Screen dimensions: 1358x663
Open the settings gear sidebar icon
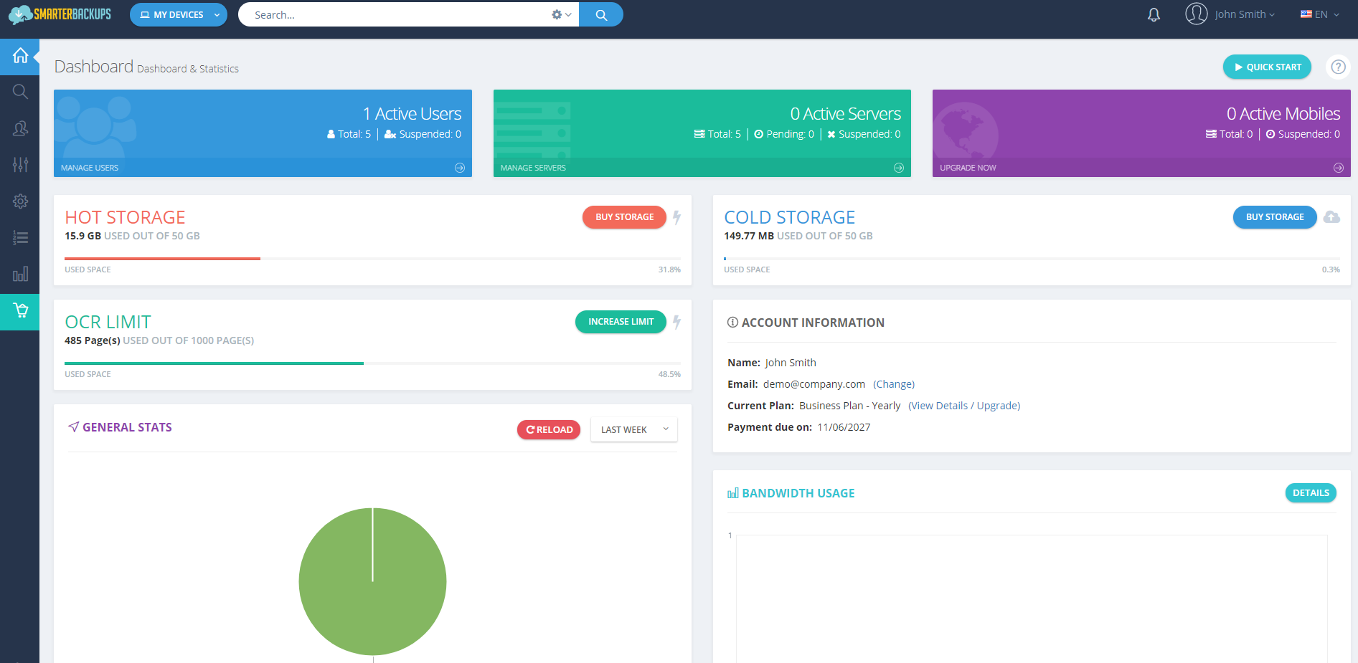[20, 201]
